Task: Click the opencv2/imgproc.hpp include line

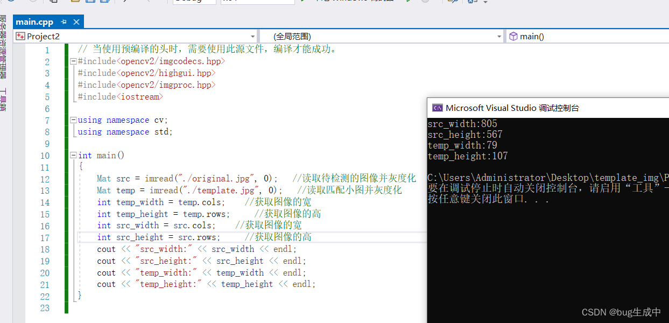Action: tap(146, 85)
